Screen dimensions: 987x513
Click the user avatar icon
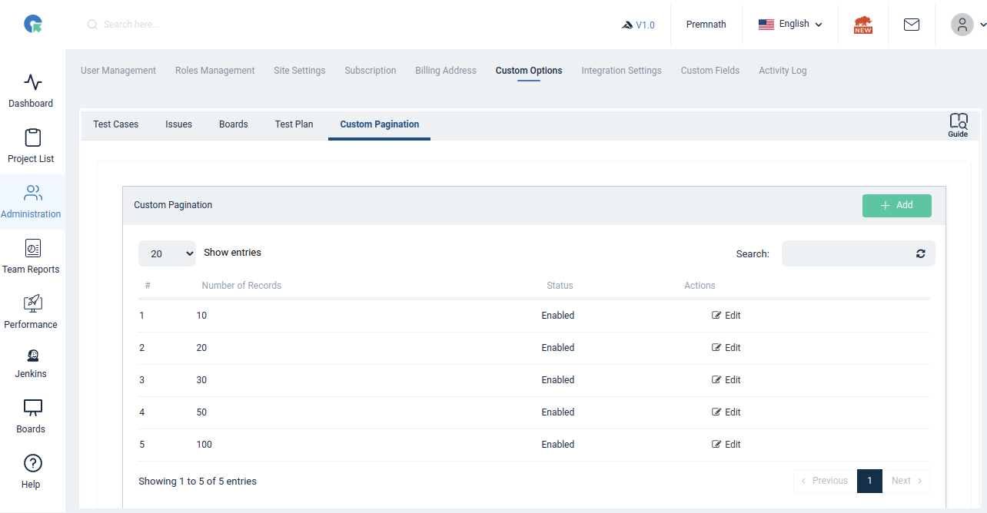point(962,25)
